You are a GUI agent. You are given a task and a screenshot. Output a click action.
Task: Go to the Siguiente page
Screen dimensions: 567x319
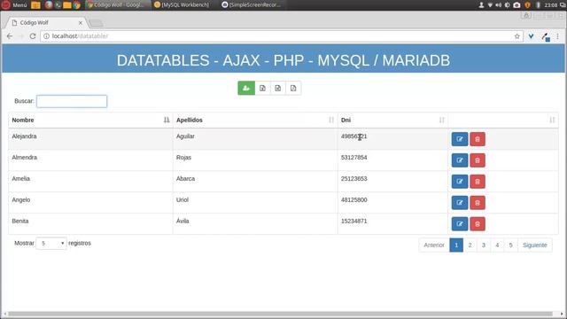click(535, 245)
